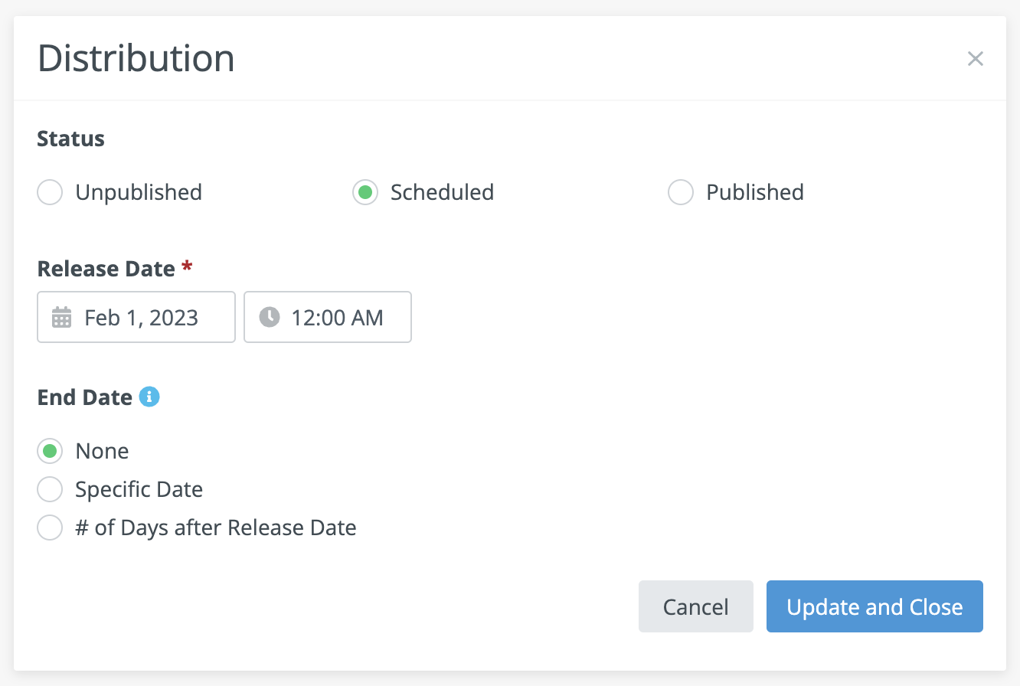Click the Release Date field label
This screenshot has width=1020, height=686.
coord(106,269)
